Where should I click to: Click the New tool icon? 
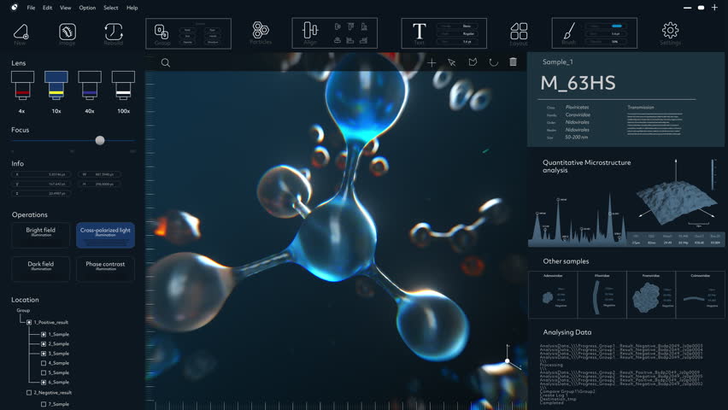pyautogui.click(x=21, y=32)
